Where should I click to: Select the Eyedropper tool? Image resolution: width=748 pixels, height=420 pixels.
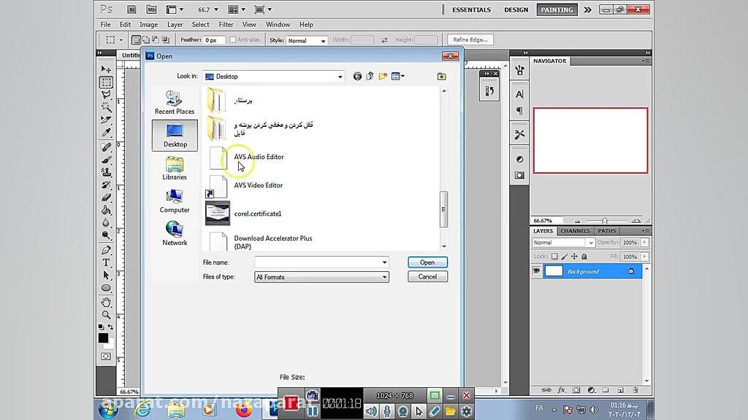[x=106, y=132]
